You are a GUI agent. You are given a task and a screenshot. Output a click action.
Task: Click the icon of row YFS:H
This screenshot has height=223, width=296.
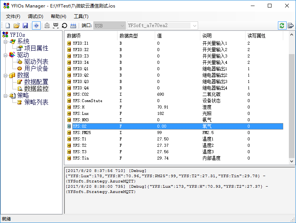(x=69, y=107)
